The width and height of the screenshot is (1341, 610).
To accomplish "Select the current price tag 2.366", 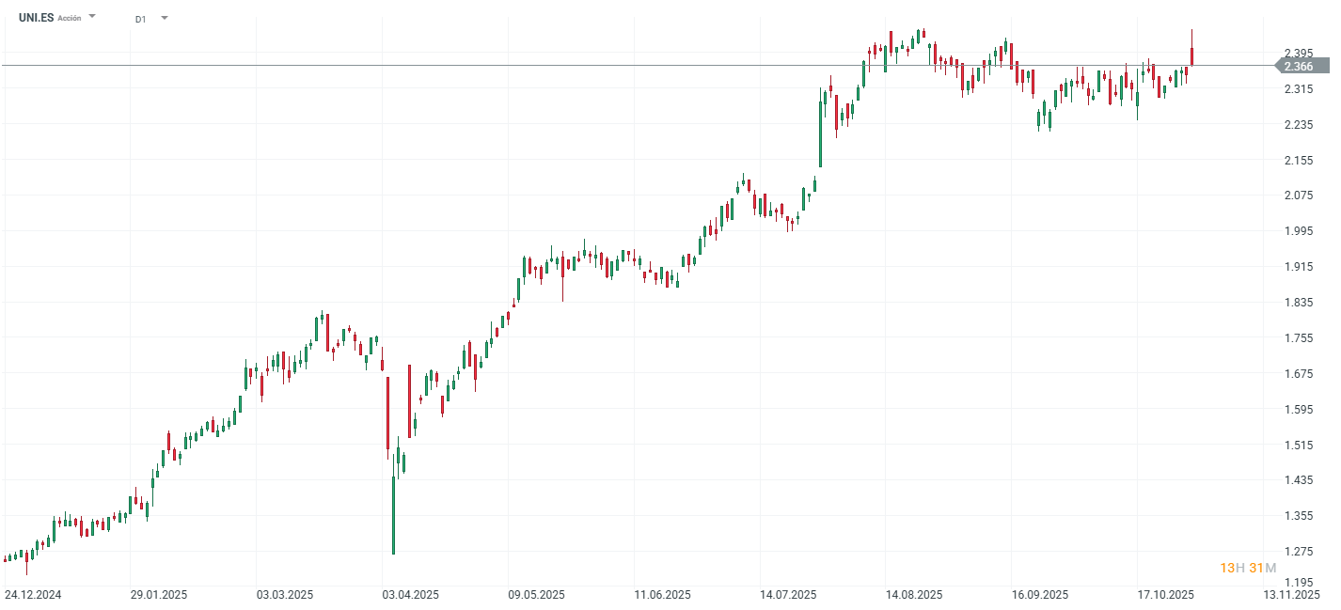I will pyautogui.click(x=1301, y=66).
